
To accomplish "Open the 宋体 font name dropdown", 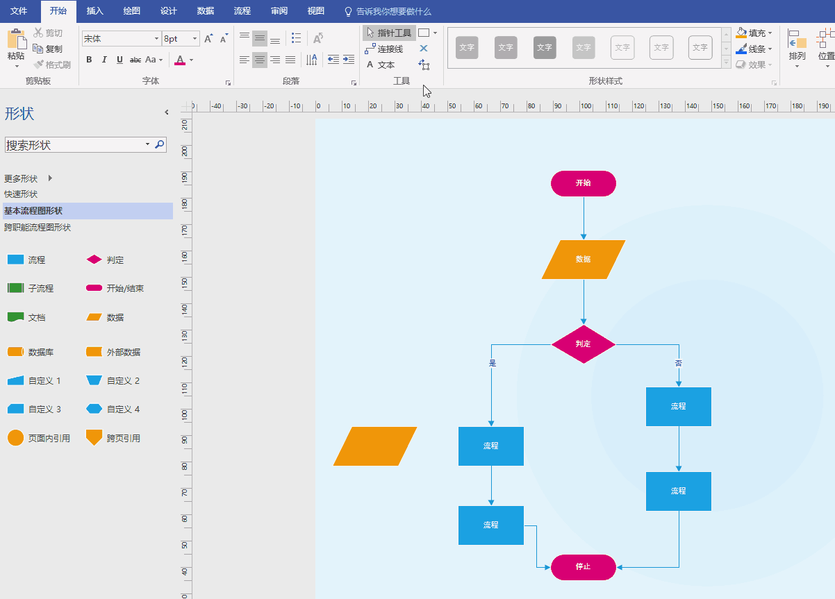I will pyautogui.click(x=156, y=39).
